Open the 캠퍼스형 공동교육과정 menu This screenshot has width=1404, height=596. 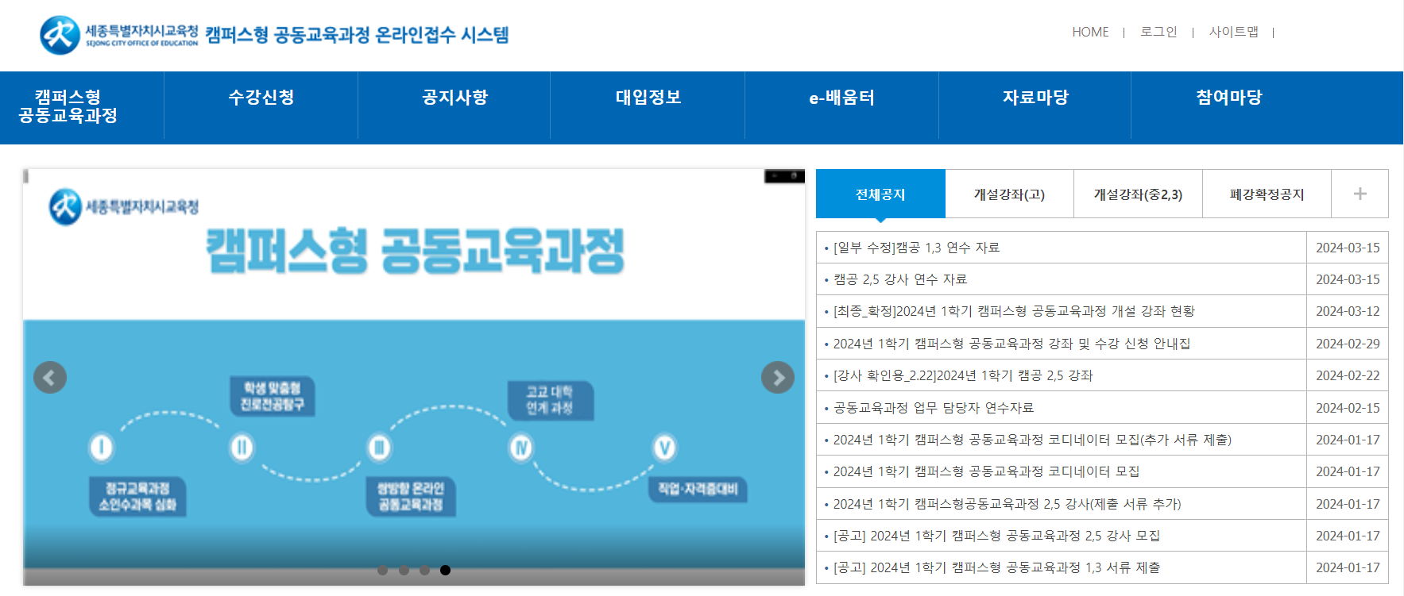point(68,106)
